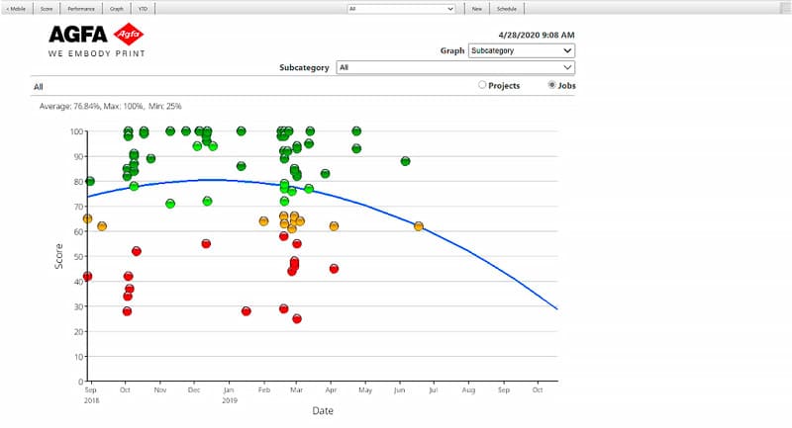
Task: Click the Aug label on the date axis
Action: click(468, 390)
